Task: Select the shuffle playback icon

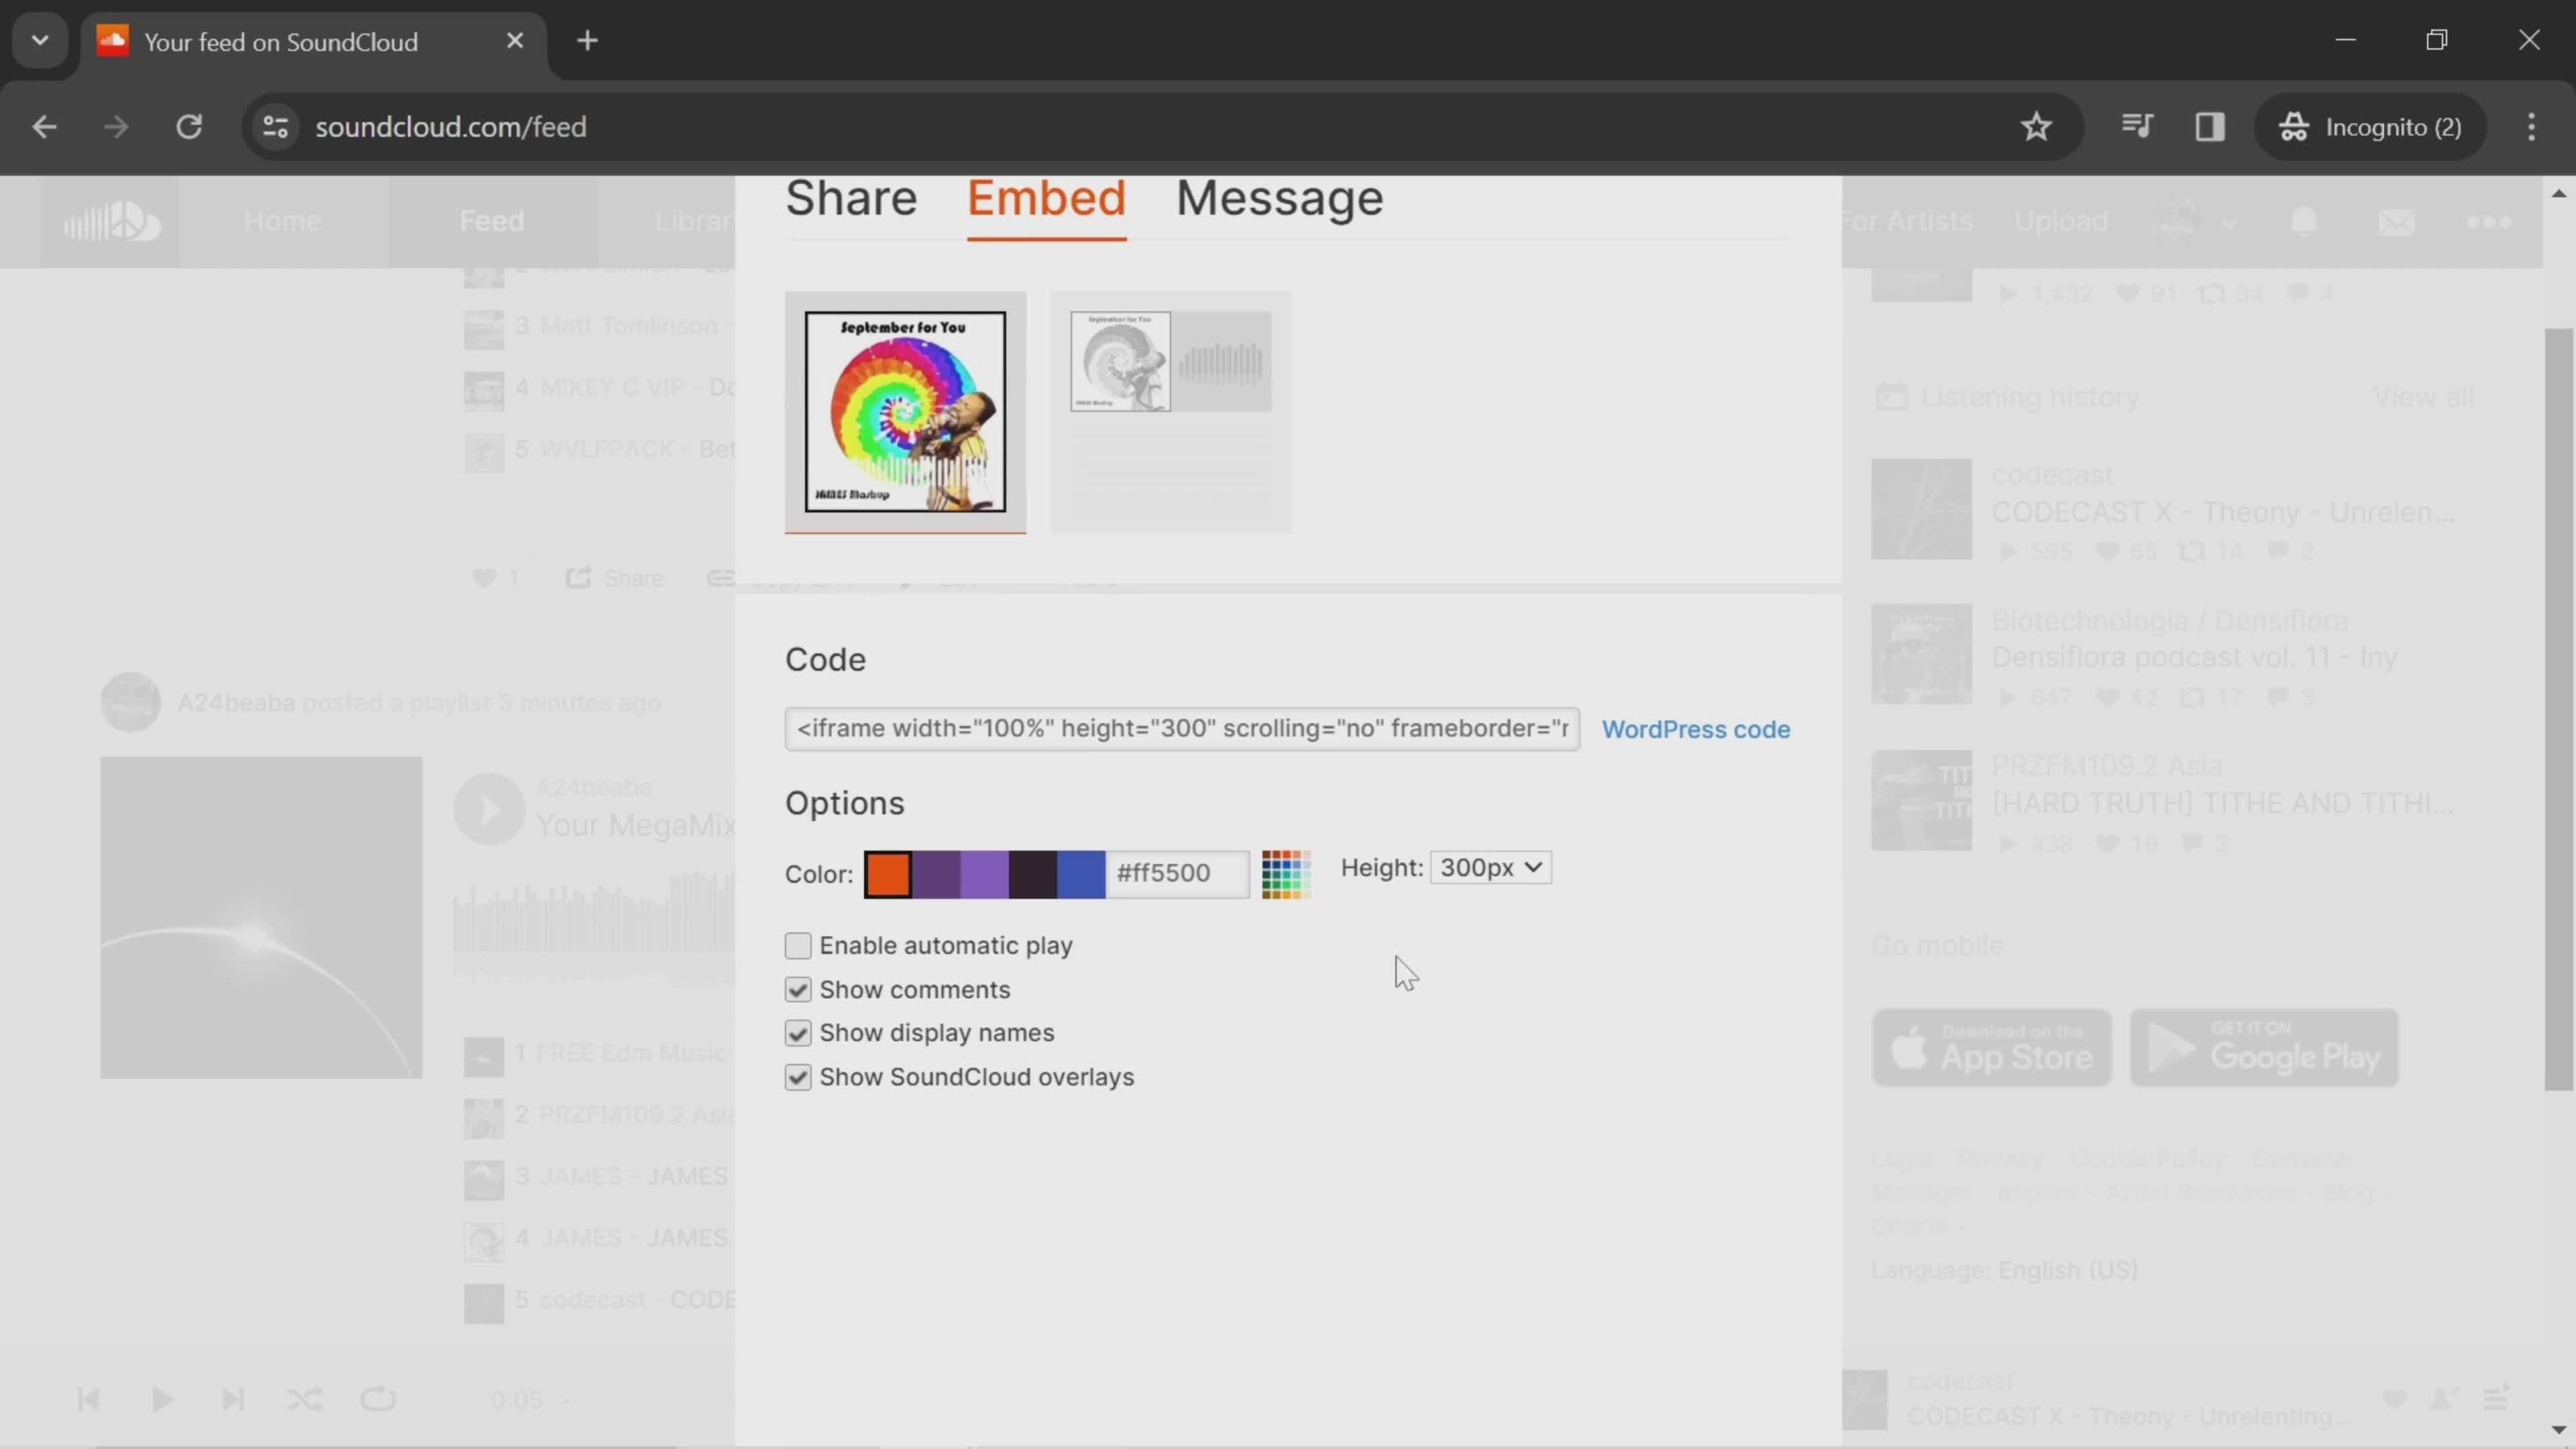Action: point(306,1399)
